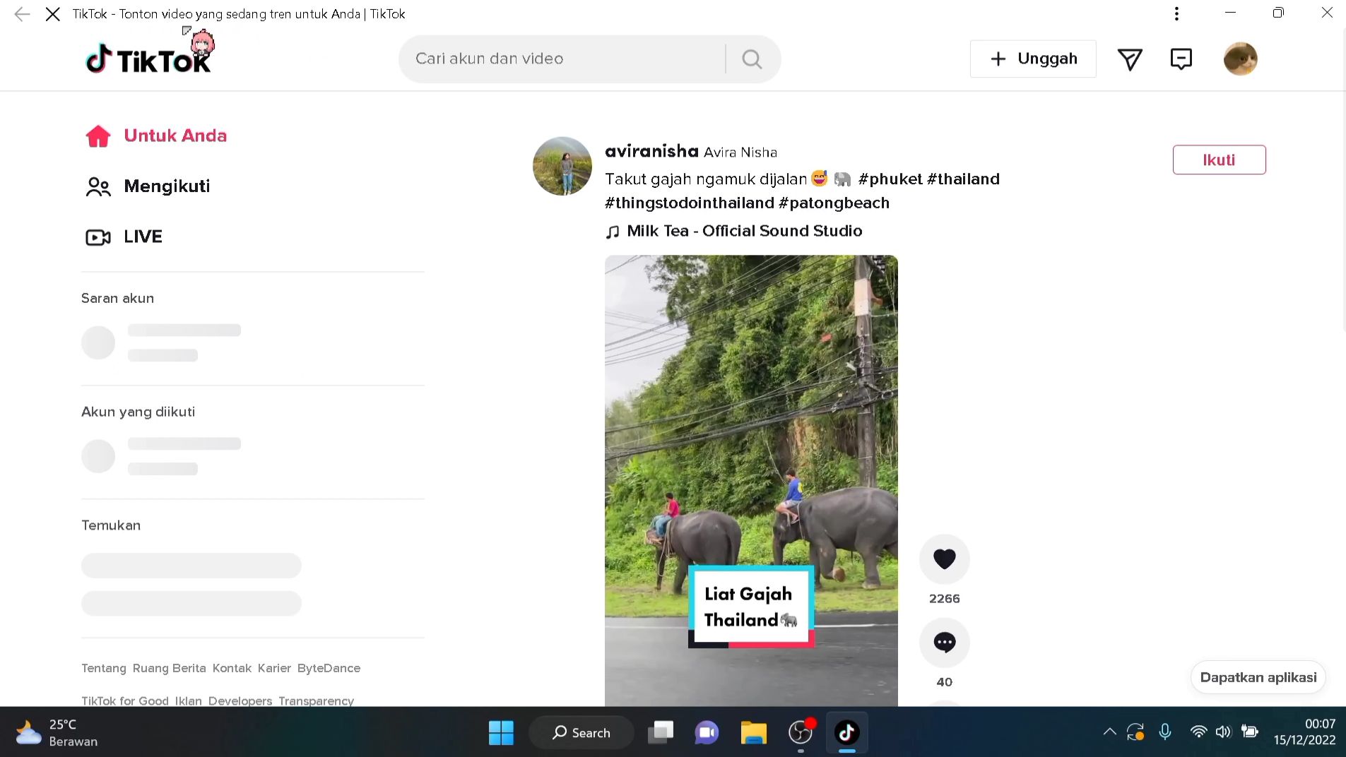Open the #phuket hashtag link

pos(890,179)
